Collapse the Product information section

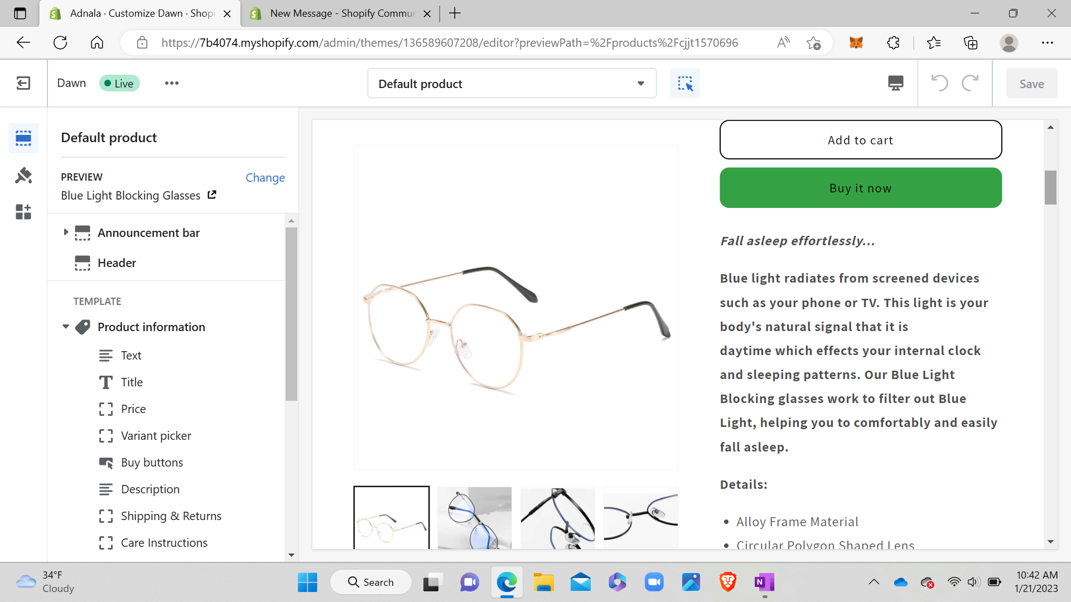tap(66, 327)
